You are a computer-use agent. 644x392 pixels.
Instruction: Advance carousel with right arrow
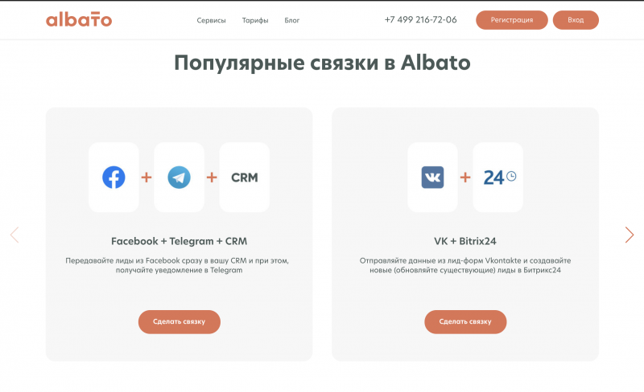630,235
